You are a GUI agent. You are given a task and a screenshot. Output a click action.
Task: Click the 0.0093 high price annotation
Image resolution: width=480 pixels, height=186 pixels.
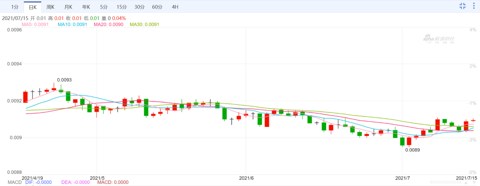point(64,80)
